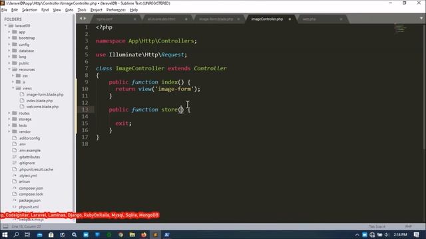This screenshot has height=239, width=426.
Task: Open the View menu
Action: (x=57, y=10)
